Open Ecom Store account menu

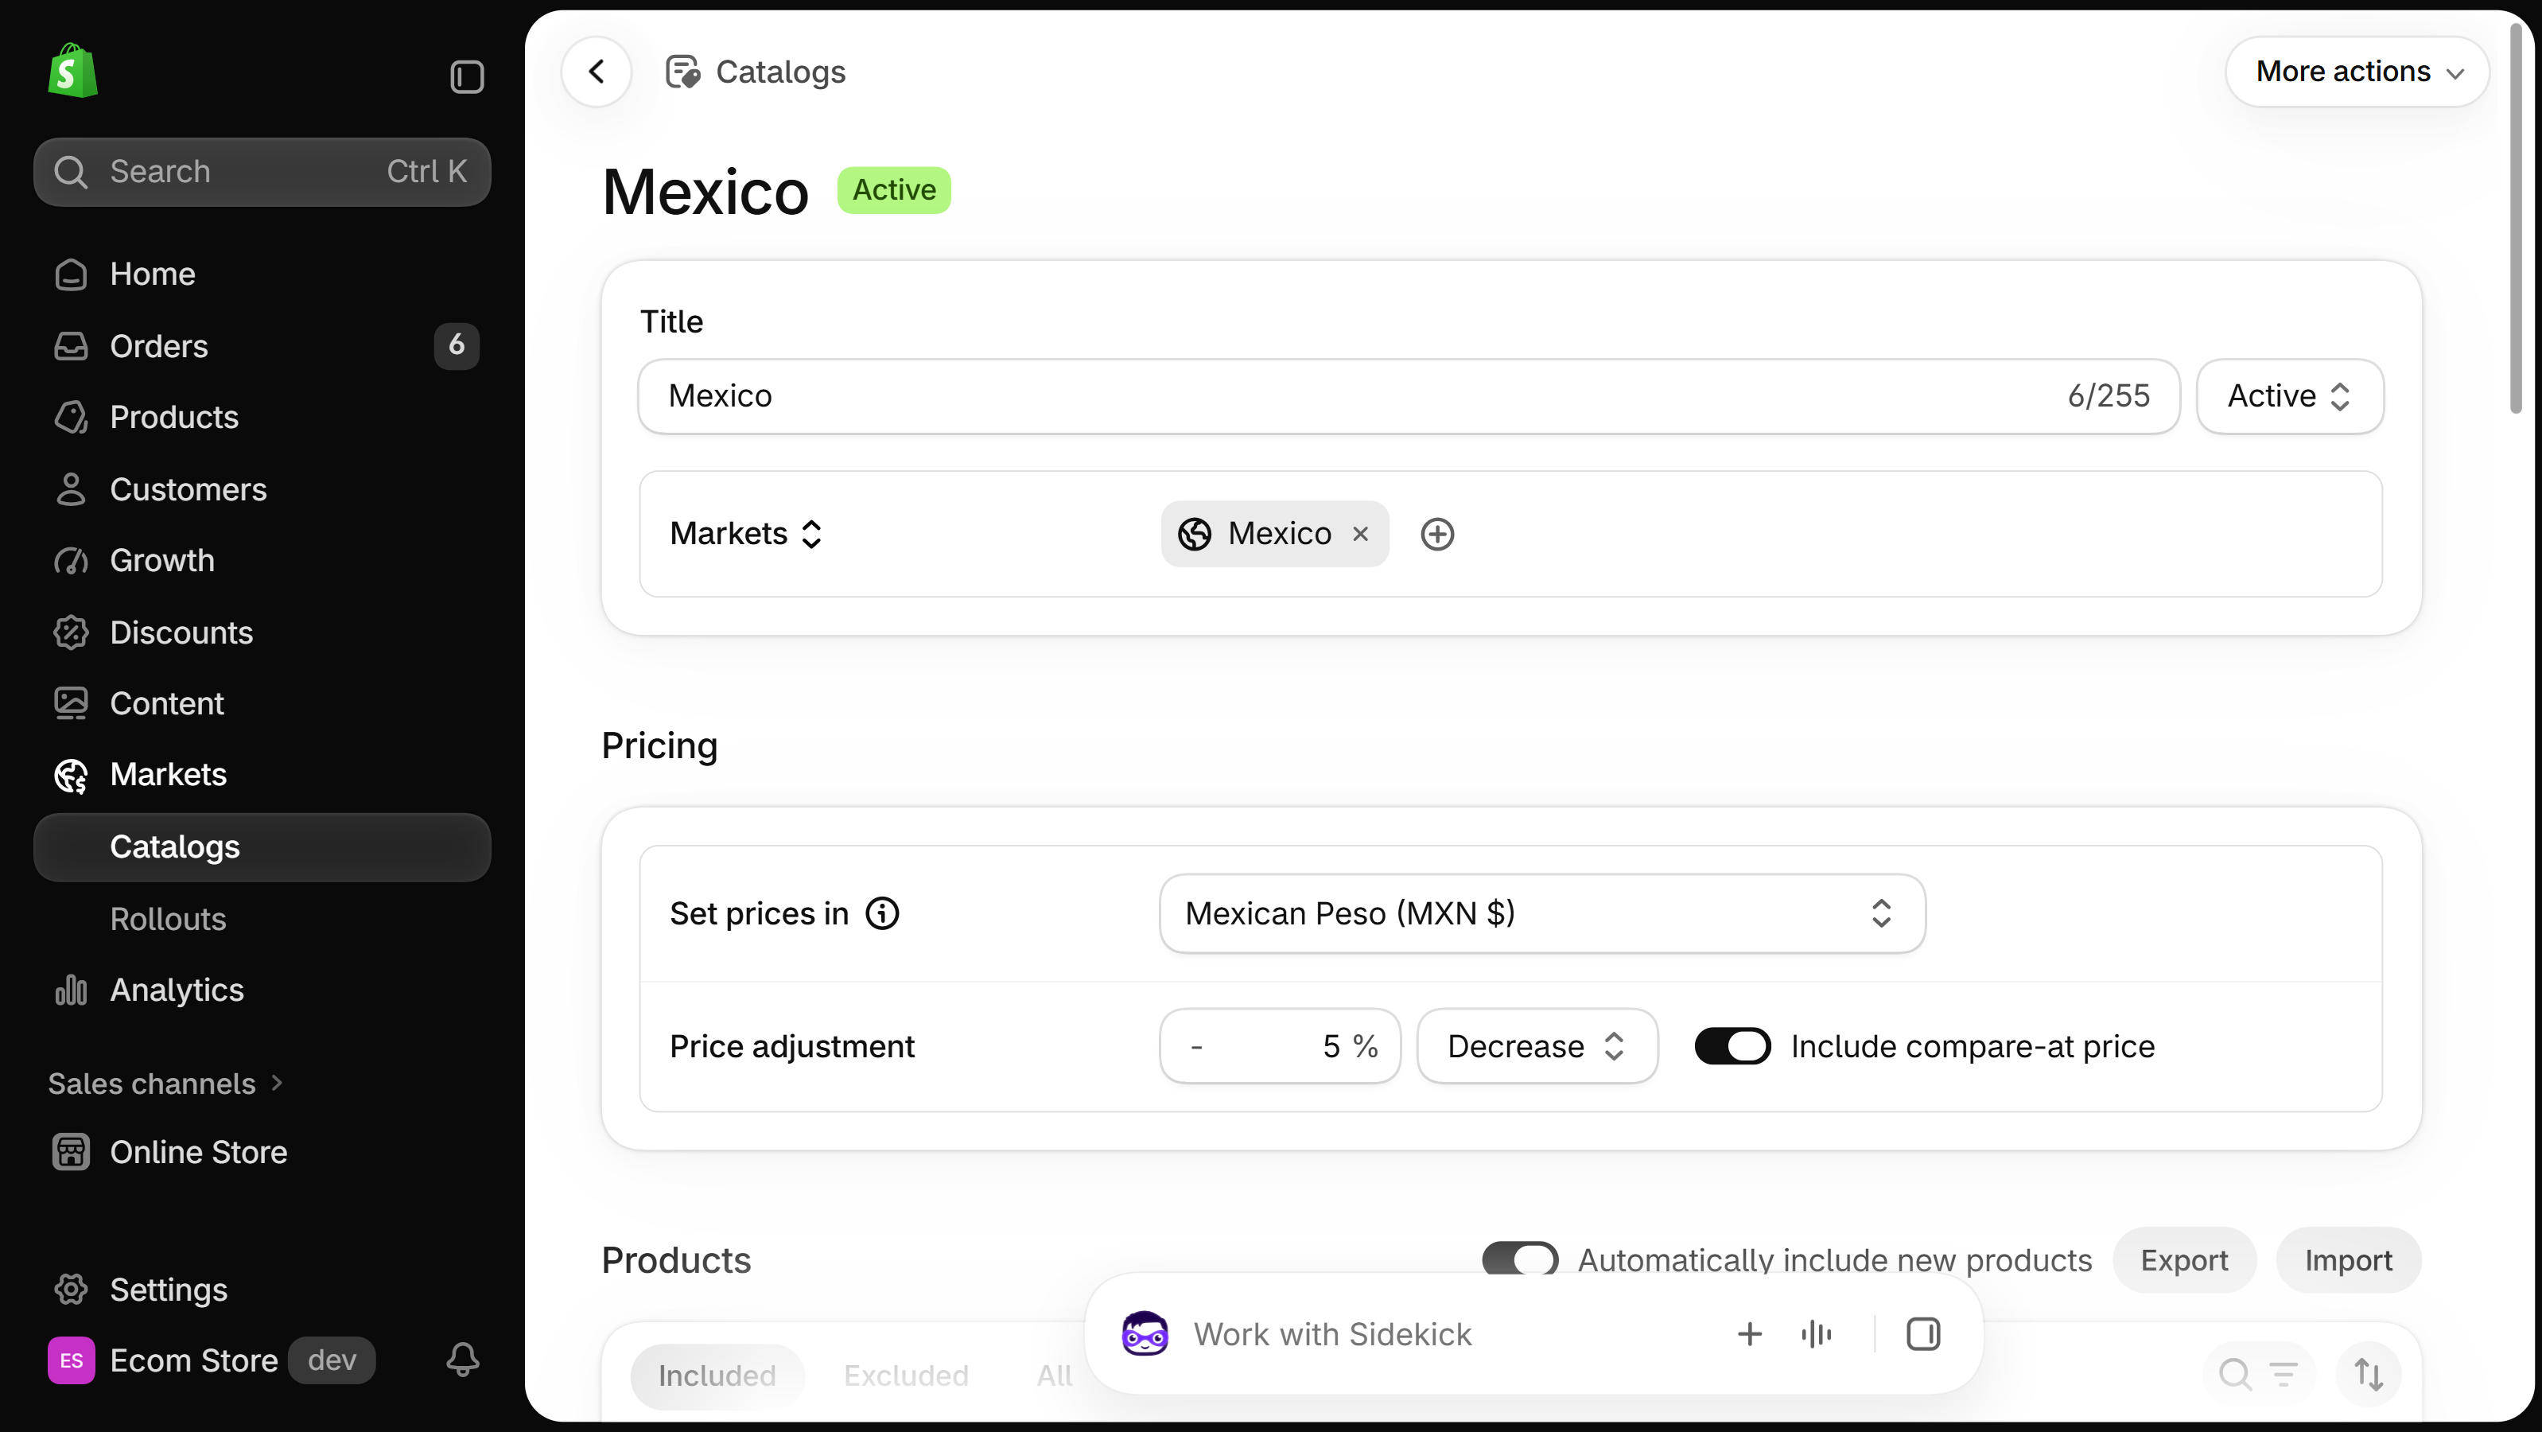212,1360
